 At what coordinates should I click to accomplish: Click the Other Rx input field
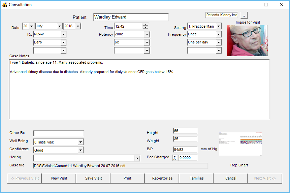(x=59, y=133)
